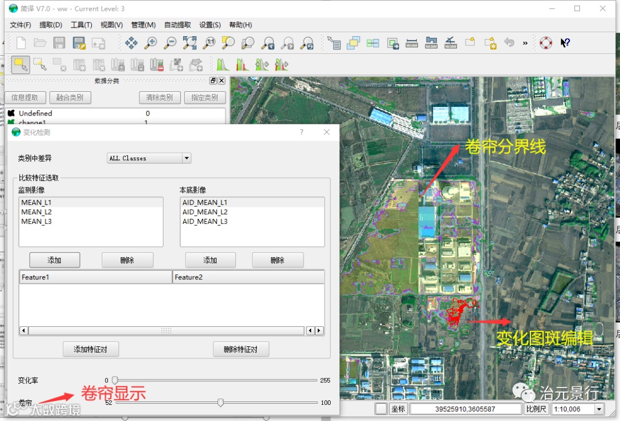Open the 比例尺 scale dropdown

pos(577,409)
